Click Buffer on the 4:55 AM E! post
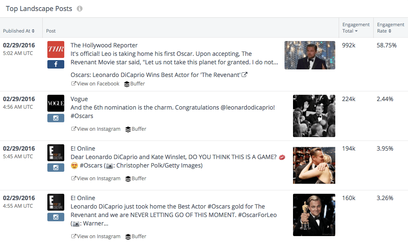 coord(136,236)
